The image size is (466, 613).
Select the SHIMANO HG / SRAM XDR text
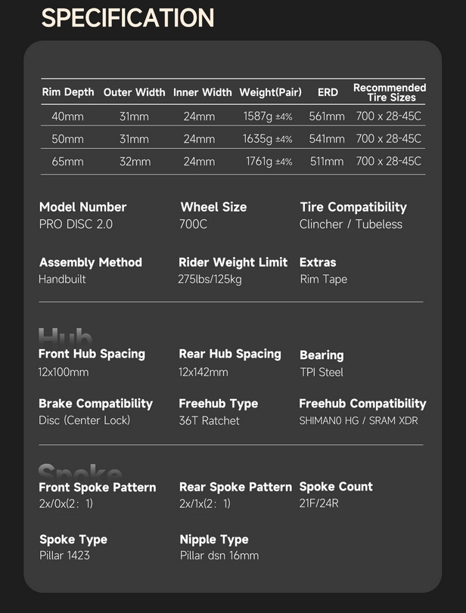tap(359, 420)
